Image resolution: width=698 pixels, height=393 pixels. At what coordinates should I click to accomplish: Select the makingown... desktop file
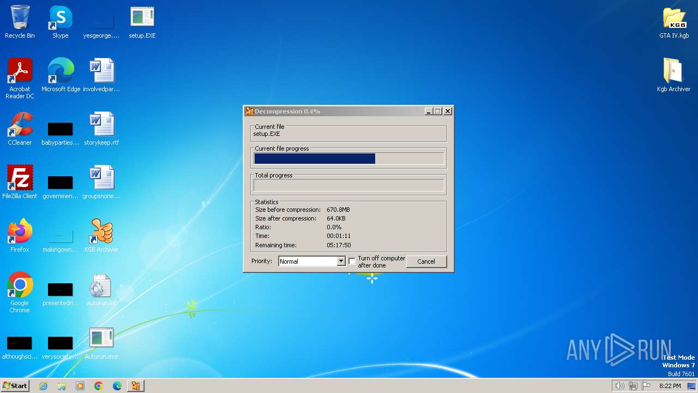(x=61, y=241)
